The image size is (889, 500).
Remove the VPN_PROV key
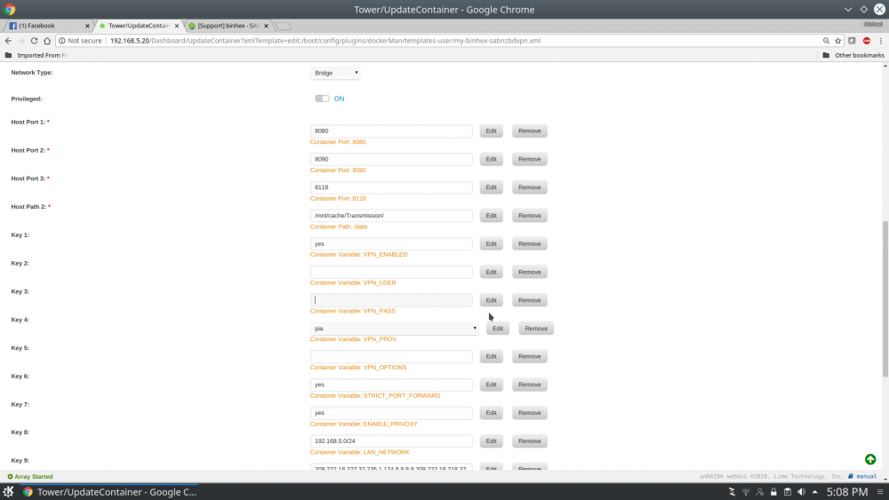point(536,329)
